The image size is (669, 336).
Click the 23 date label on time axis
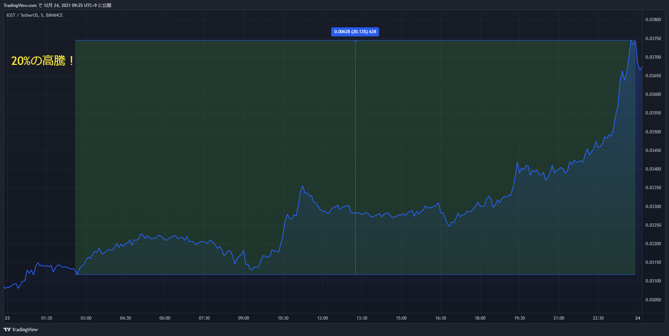[7, 318]
